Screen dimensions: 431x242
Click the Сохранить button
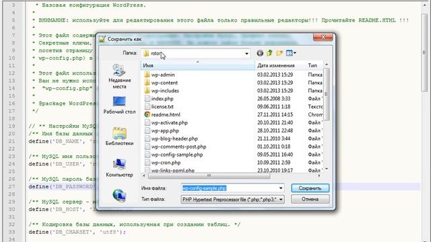[x=310, y=188]
